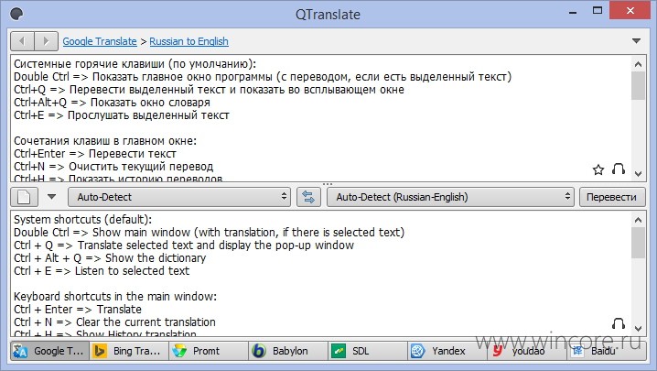The height and width of the screenshot is (371, 657).
Task: Open the top-right options menu arrow
Action: pyautogui.click(x=636, y=40)
